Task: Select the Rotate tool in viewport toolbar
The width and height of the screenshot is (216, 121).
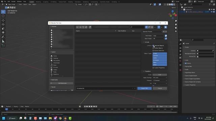Action: (x=3, y=25)
